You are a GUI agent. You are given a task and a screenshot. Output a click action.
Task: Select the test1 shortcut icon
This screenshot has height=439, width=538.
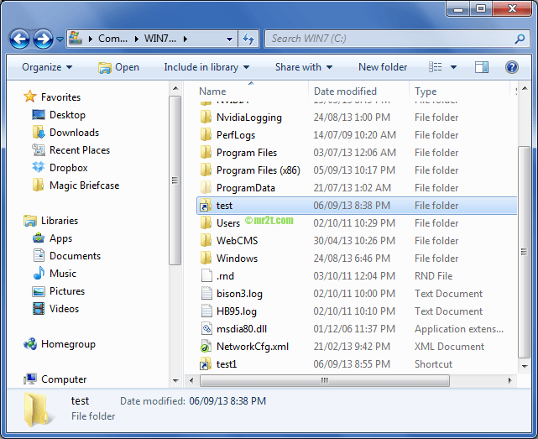[x=206, y=363]
